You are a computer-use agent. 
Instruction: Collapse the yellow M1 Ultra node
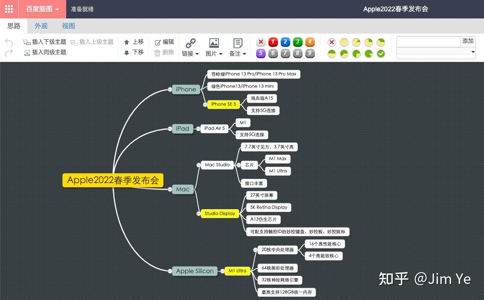tap(222, 271)
